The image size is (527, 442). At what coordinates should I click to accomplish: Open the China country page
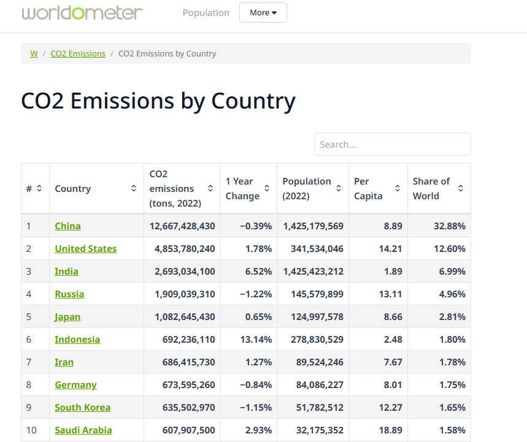pyautogui.click(x=67, y=226)
